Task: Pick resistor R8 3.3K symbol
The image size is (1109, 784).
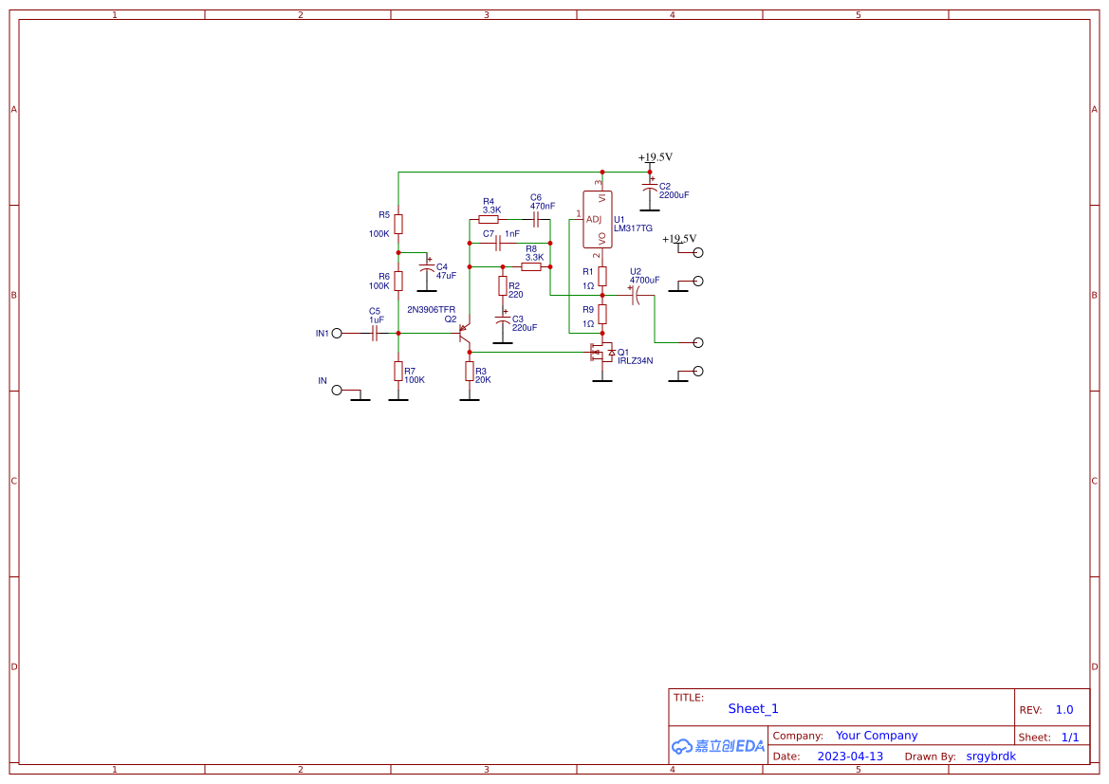Action: tap(531, 267)
